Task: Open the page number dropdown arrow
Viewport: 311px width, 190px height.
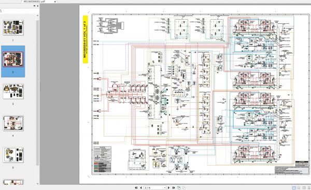Action: pos(165,187)
